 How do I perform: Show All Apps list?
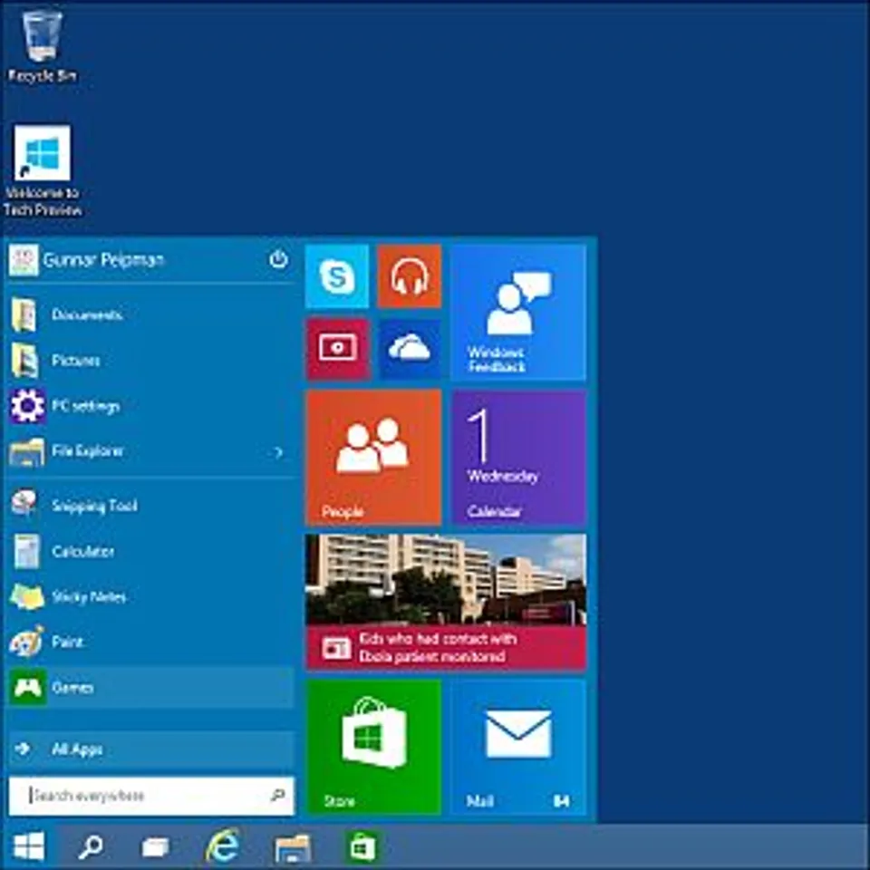[x=150, y=749]
